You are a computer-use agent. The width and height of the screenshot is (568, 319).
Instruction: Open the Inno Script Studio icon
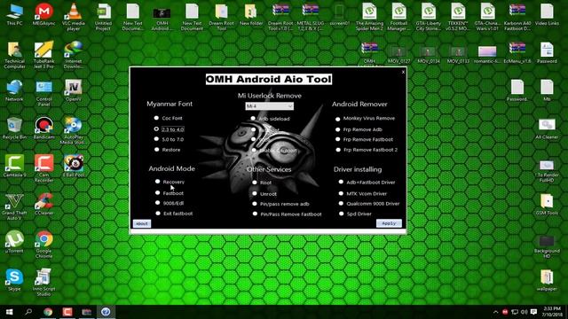(x=43, y=283)
